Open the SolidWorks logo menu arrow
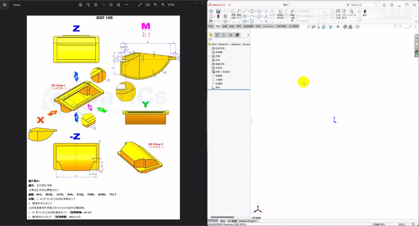The image size is (419, 226). click(x=230, y=5)
